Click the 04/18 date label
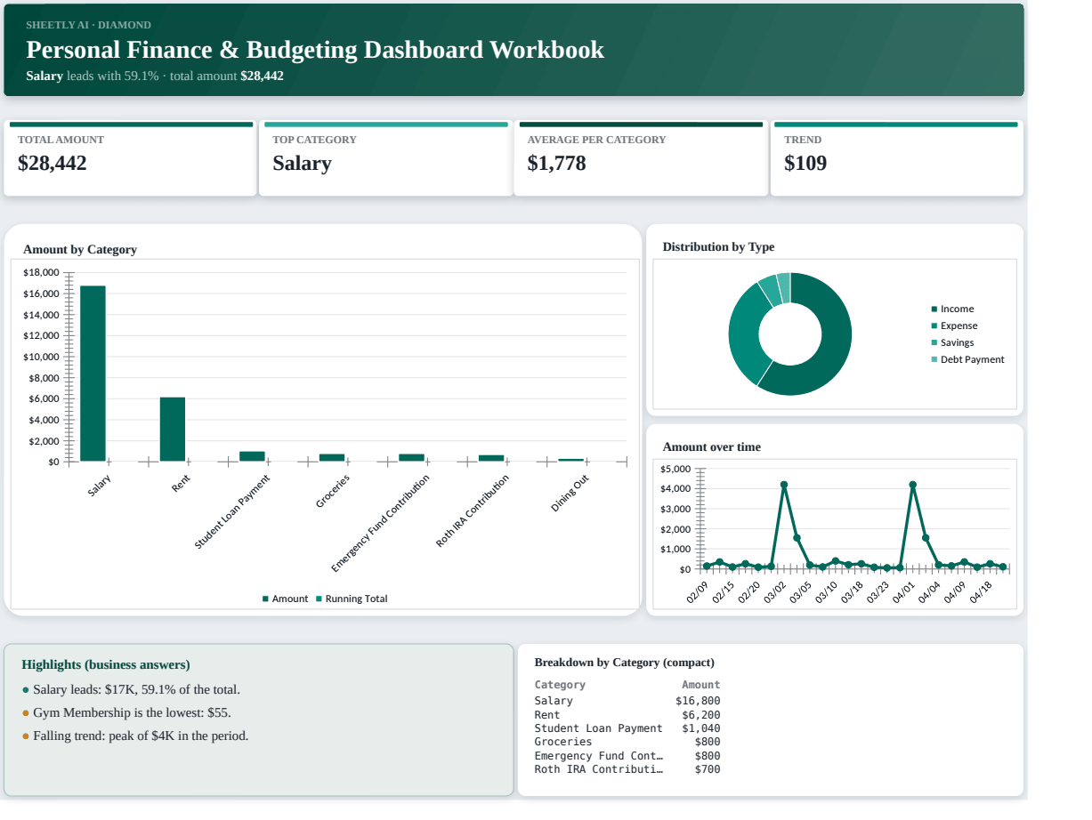The width and height of the screenshot is (1092, 820). click(981, 592)
